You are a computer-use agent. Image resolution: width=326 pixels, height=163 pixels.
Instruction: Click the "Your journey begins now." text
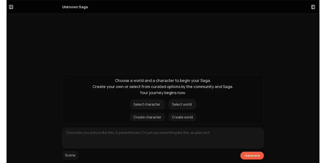[163, 93]
